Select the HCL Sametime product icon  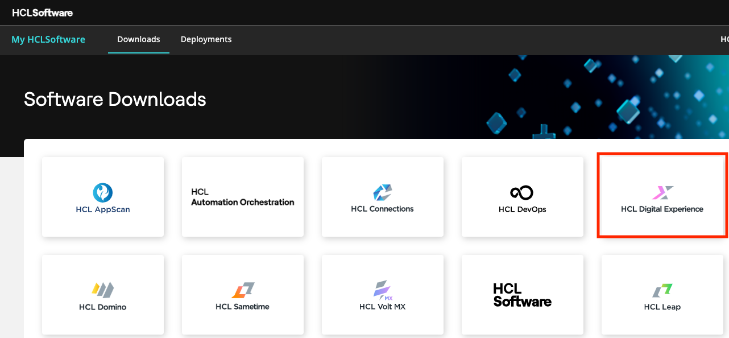tap(242, 289)
